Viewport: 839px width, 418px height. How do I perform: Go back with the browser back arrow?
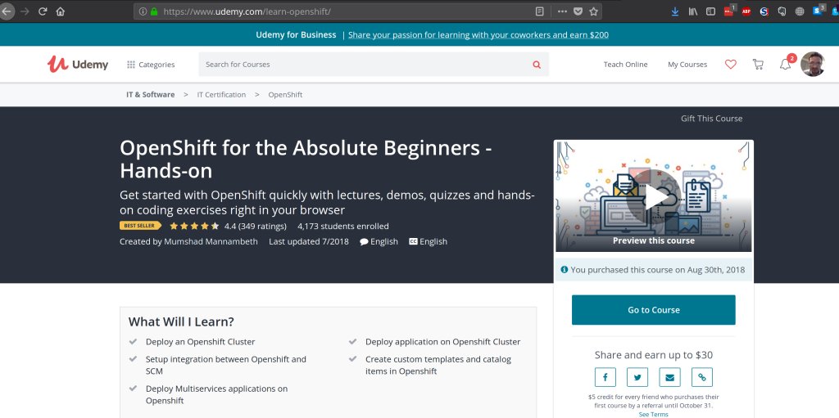(x=6, y=11)
